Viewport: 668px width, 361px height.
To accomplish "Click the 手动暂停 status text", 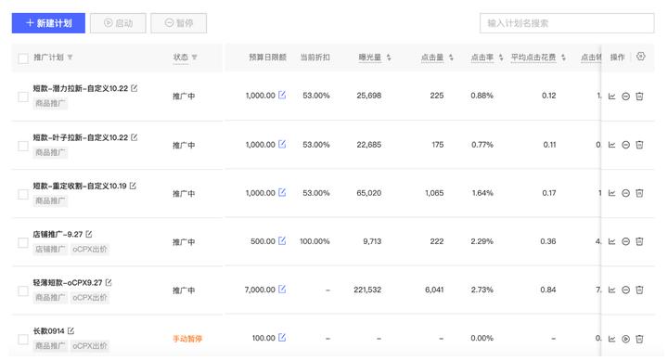I will click(x=187, y=339).
